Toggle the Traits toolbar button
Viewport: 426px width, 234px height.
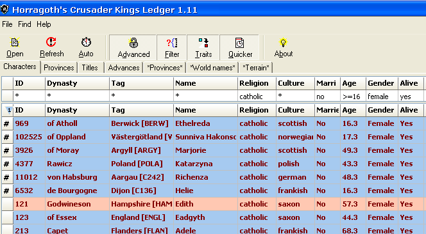[x=203, y=48]
